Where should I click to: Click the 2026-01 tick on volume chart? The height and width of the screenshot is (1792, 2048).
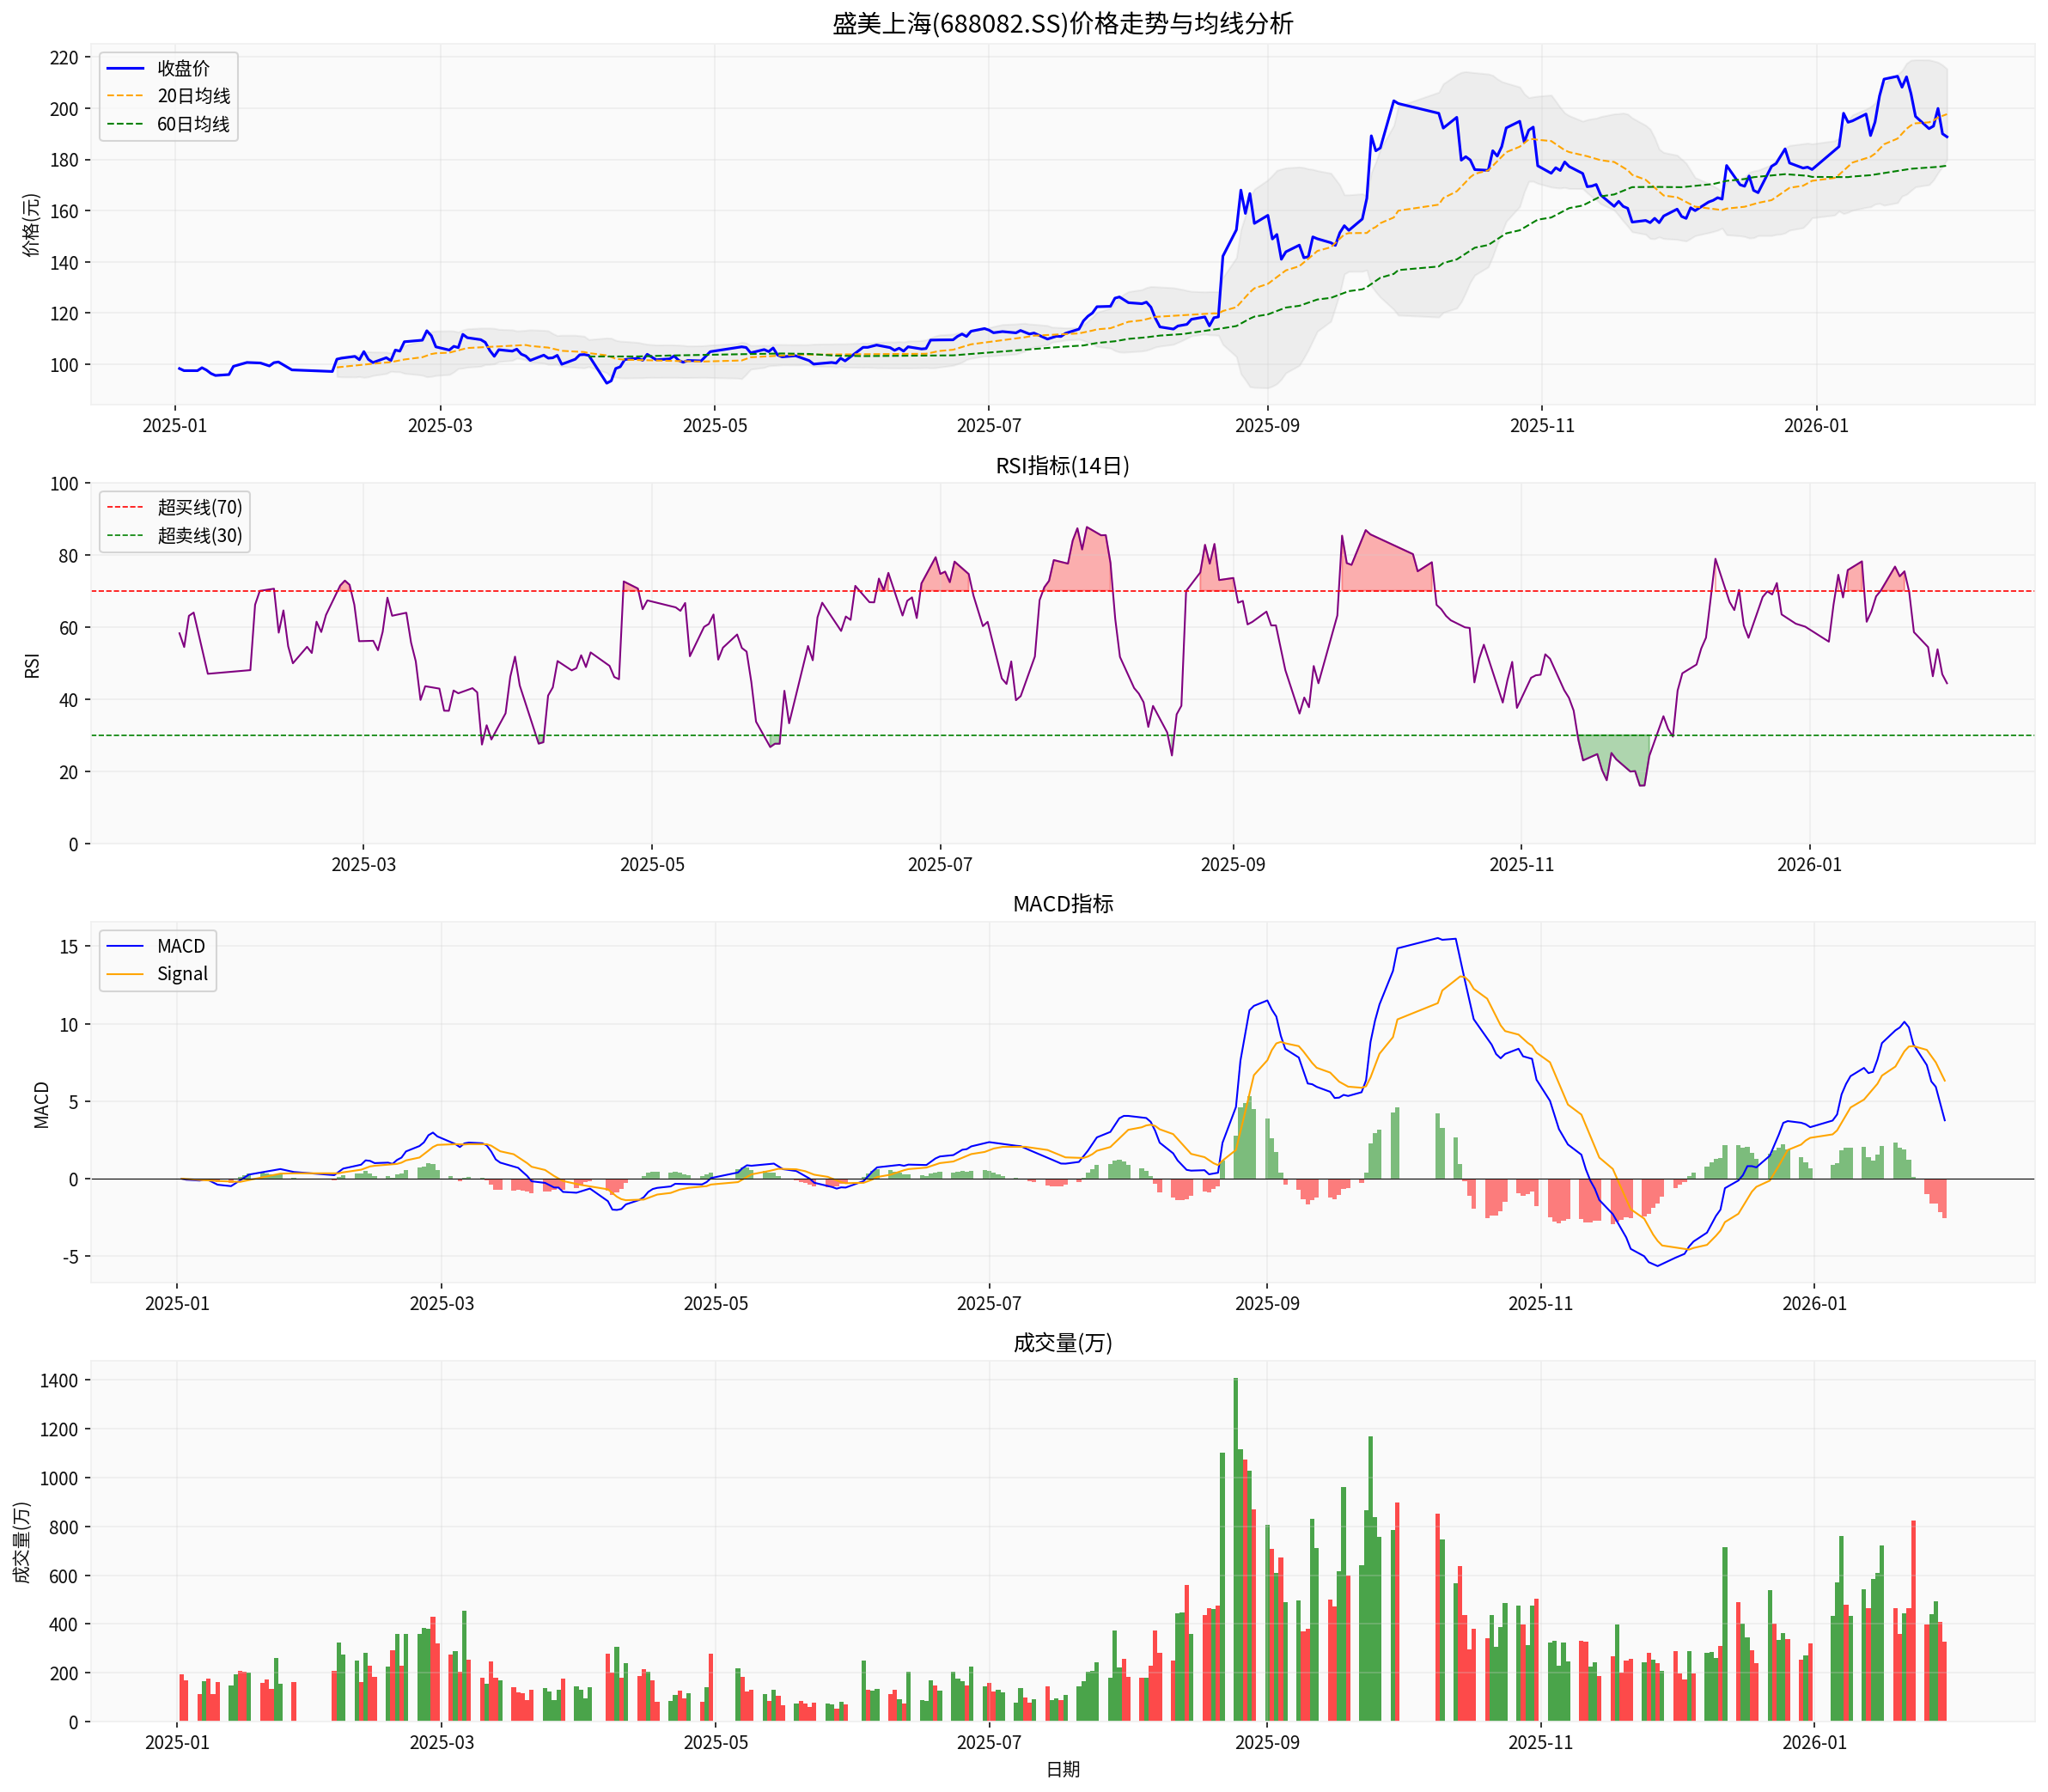tap(1814, 1743)
